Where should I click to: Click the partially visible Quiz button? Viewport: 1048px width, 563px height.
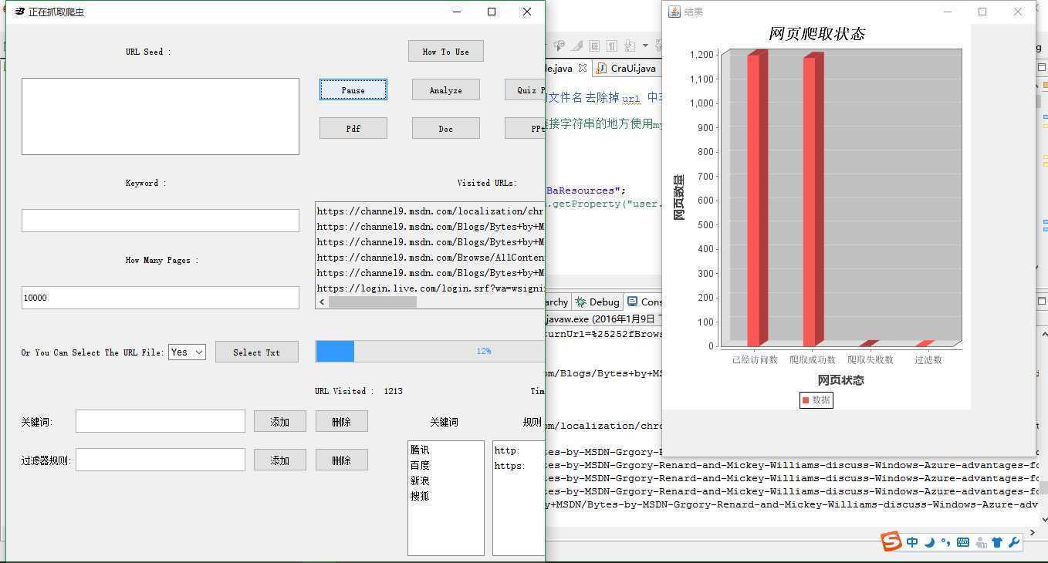tap(525, 89)
